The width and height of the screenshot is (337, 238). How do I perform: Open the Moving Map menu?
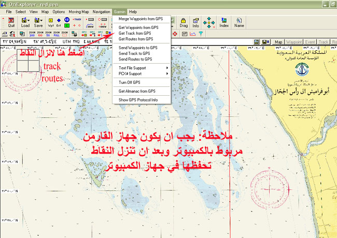(x=79, y=12)
